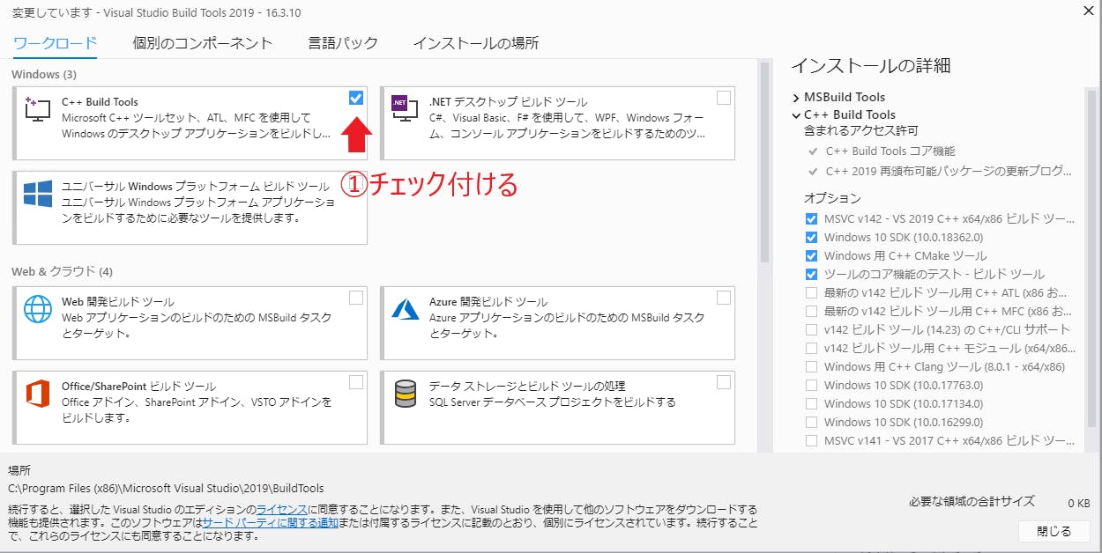Viewport: 1102px width, 553px height.
Task: Enable v142 C++ ATL option
Action: tap(811, 292)
